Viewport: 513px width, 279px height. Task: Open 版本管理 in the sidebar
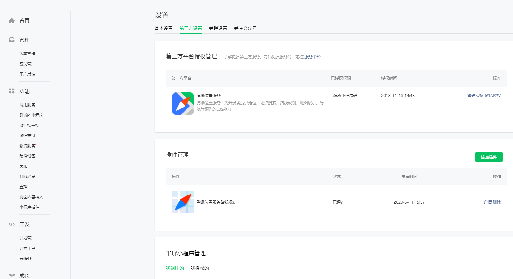point(27,54)
